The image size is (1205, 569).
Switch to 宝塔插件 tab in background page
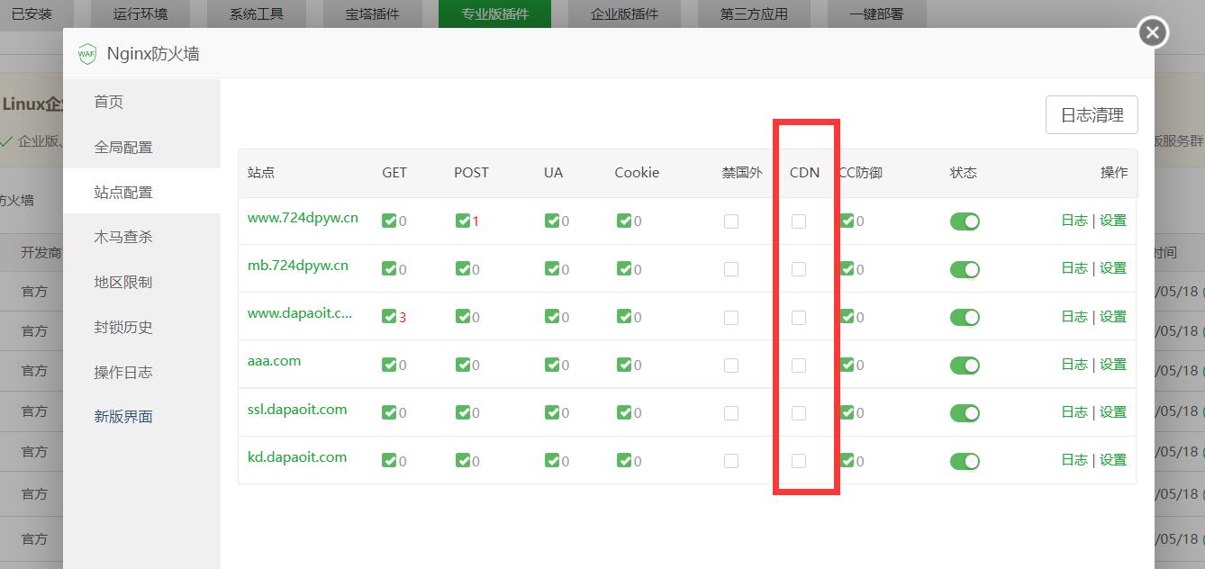click(x=372, y=14)
